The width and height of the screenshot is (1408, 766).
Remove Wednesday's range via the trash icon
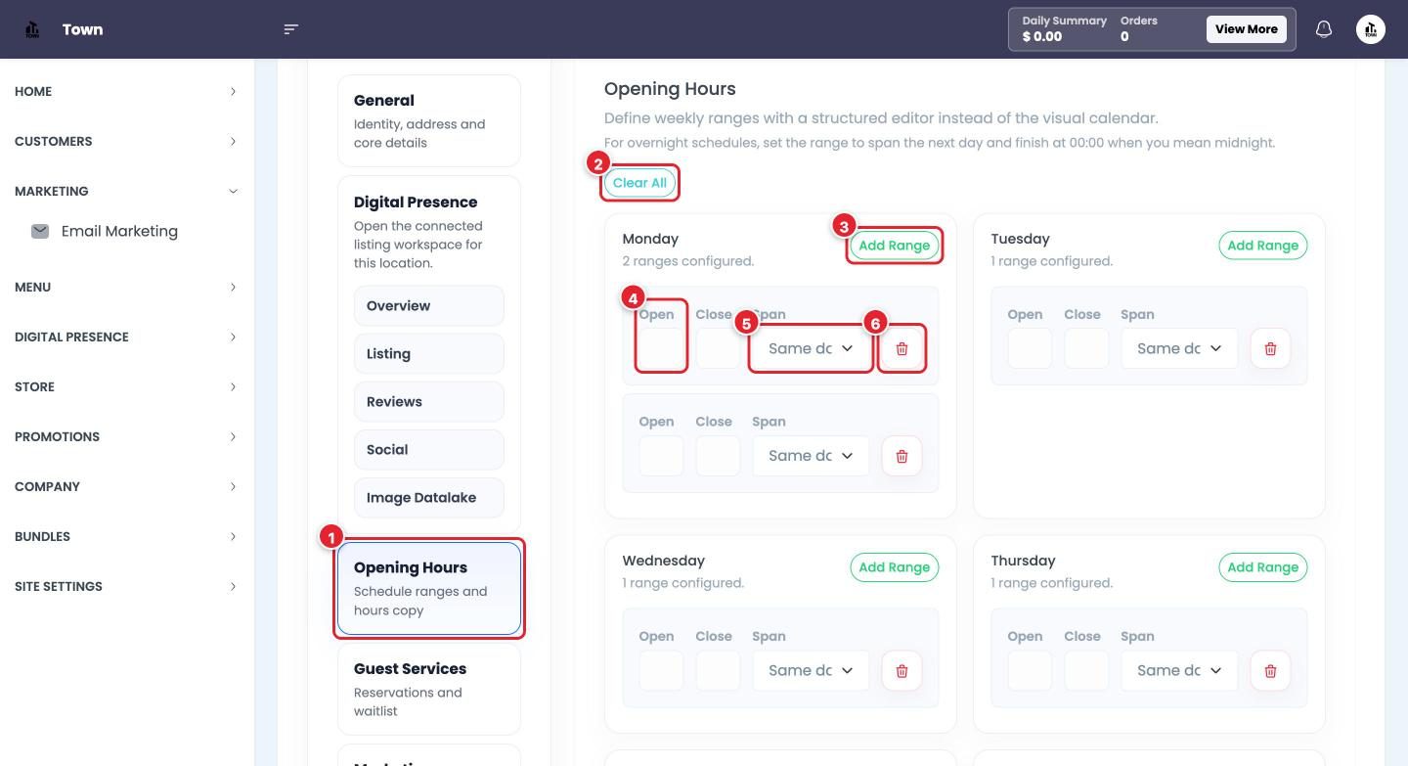[x=902, y=670]
